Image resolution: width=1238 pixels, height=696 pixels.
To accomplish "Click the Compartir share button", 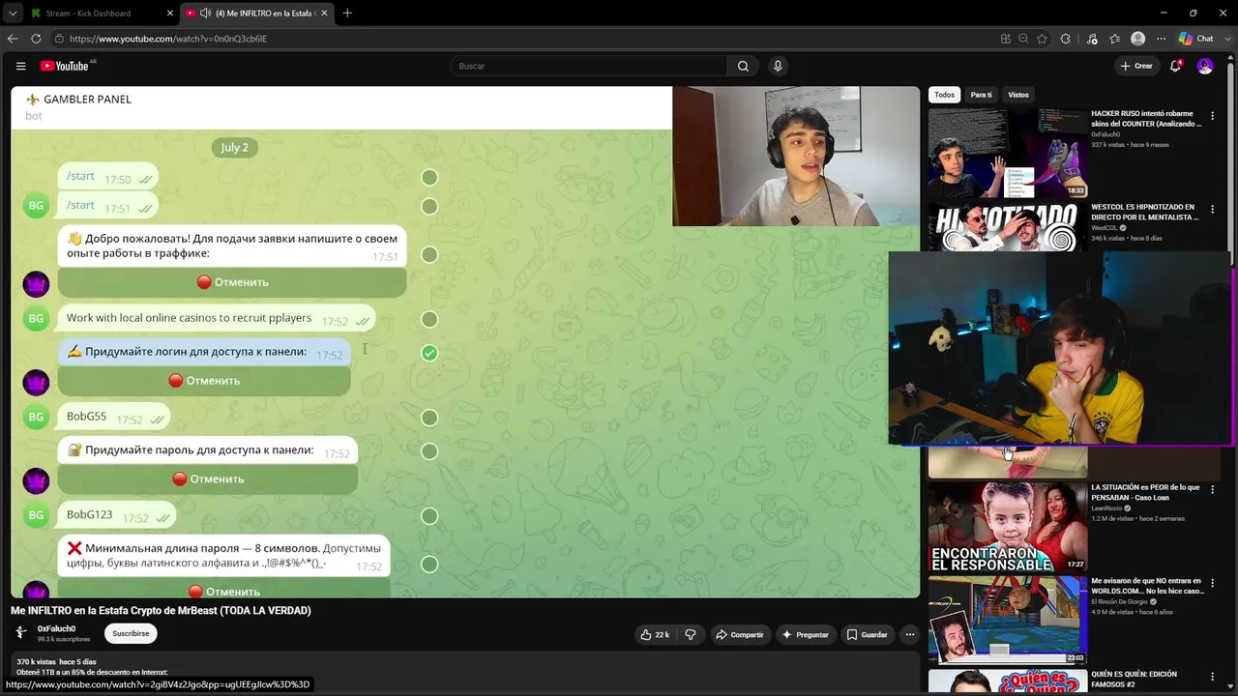I will pos(739,634).
